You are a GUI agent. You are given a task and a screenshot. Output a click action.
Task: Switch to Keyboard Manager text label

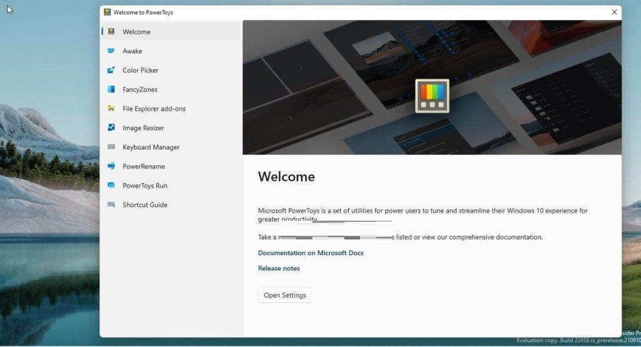coord(151,147)
